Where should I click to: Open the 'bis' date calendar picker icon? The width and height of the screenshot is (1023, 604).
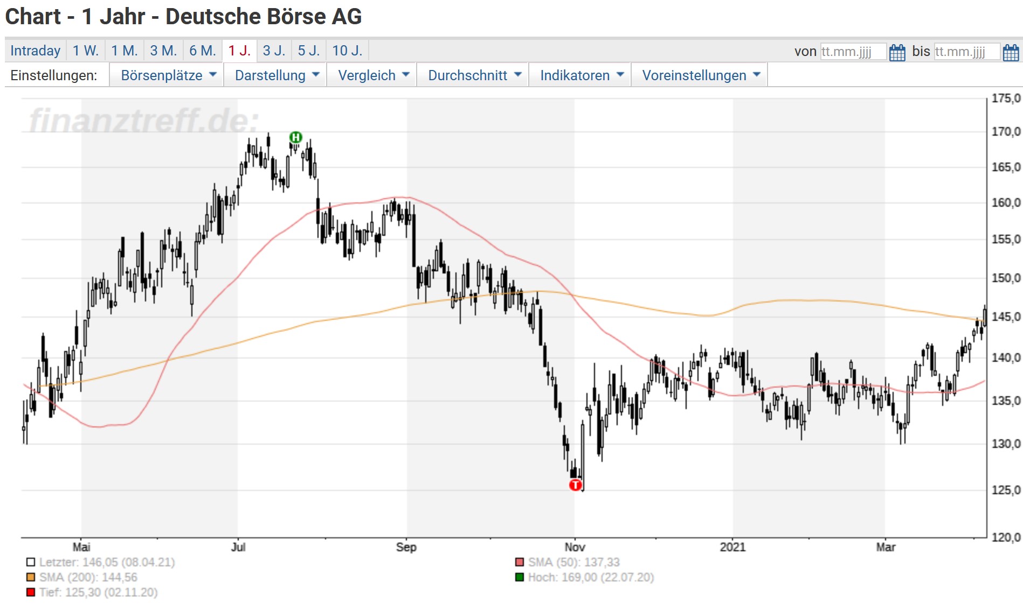click(1011, 52)
